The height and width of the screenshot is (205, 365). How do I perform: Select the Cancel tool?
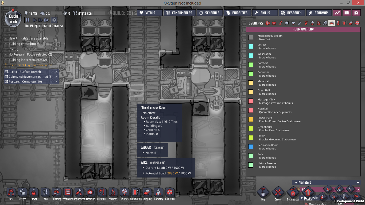point(278,193)
